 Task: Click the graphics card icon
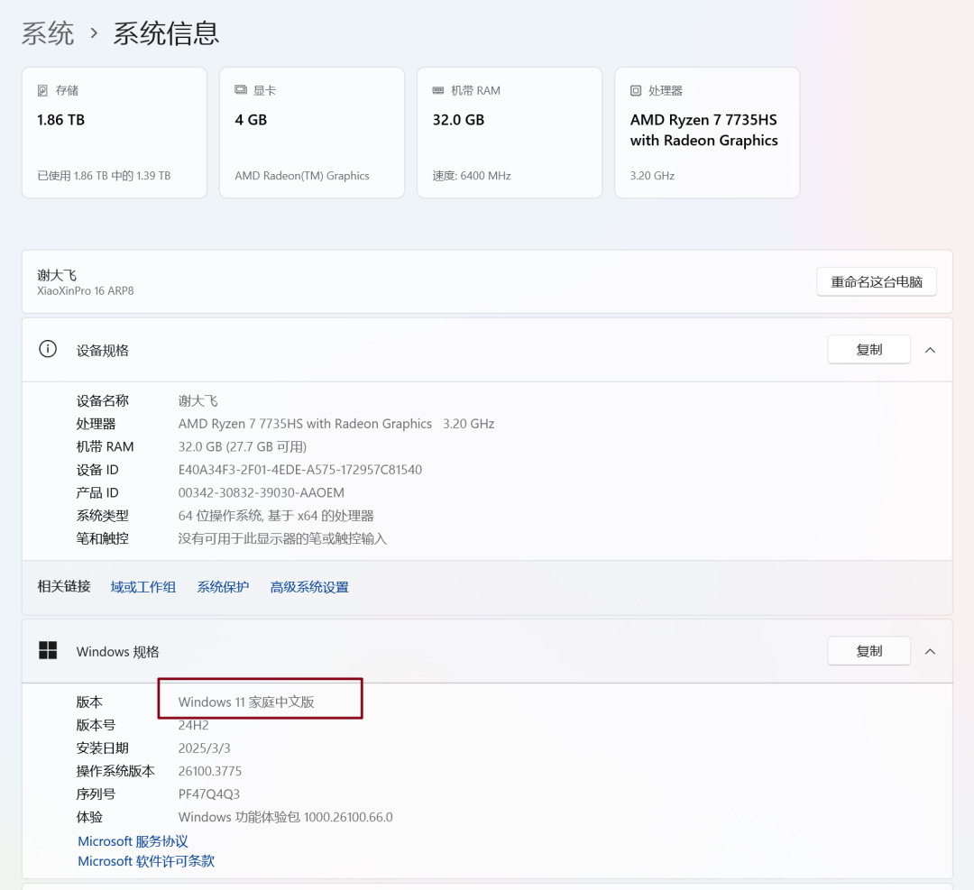coord(241,90)
